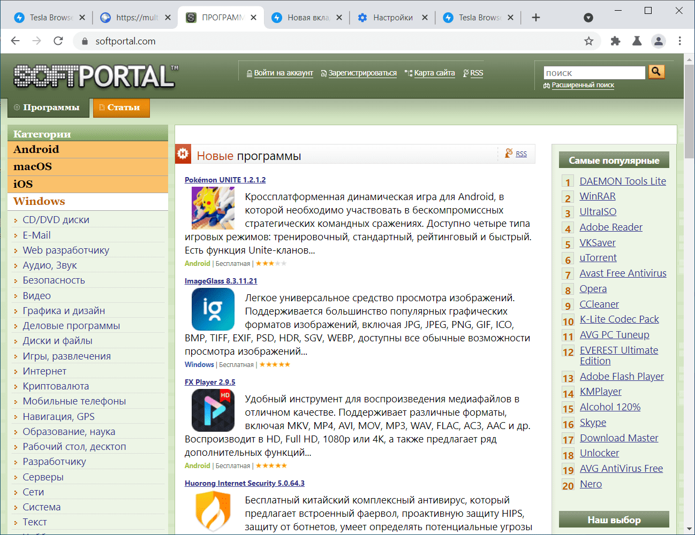Screen dimensions: 695x535
Task: Switch to the first Tesla Browser tab
Action: (x=51, y=18)
